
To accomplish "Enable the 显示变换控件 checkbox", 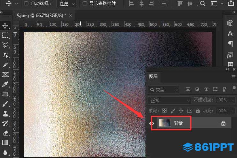I will point(85,3).
